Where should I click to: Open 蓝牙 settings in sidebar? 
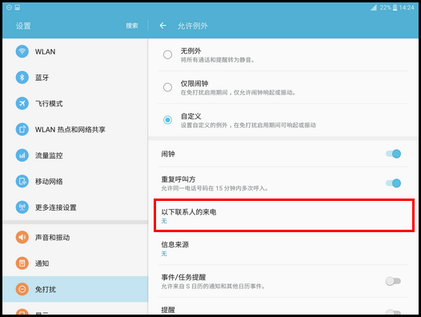click(x=75, y=78)
